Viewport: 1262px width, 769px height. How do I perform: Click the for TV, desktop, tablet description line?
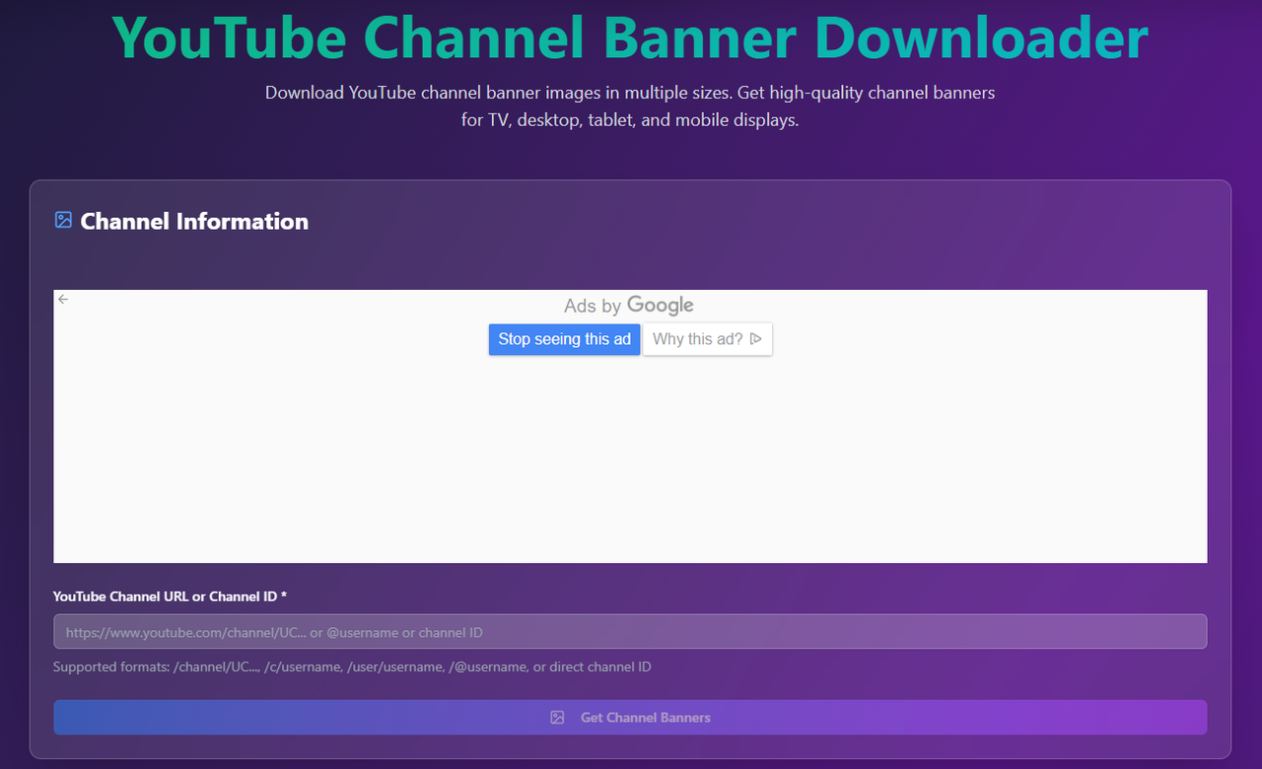pos(629,121)
